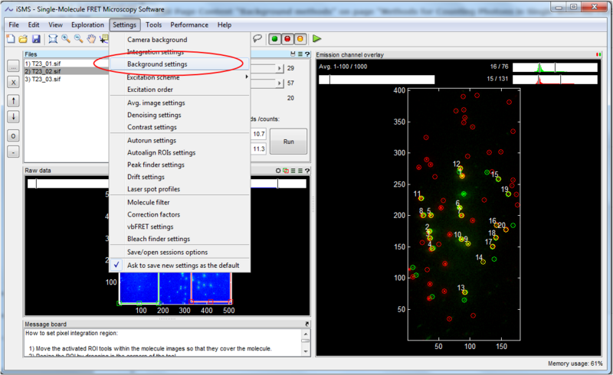
Task: Open the Exploration menu
Action: tap(88, 24)
